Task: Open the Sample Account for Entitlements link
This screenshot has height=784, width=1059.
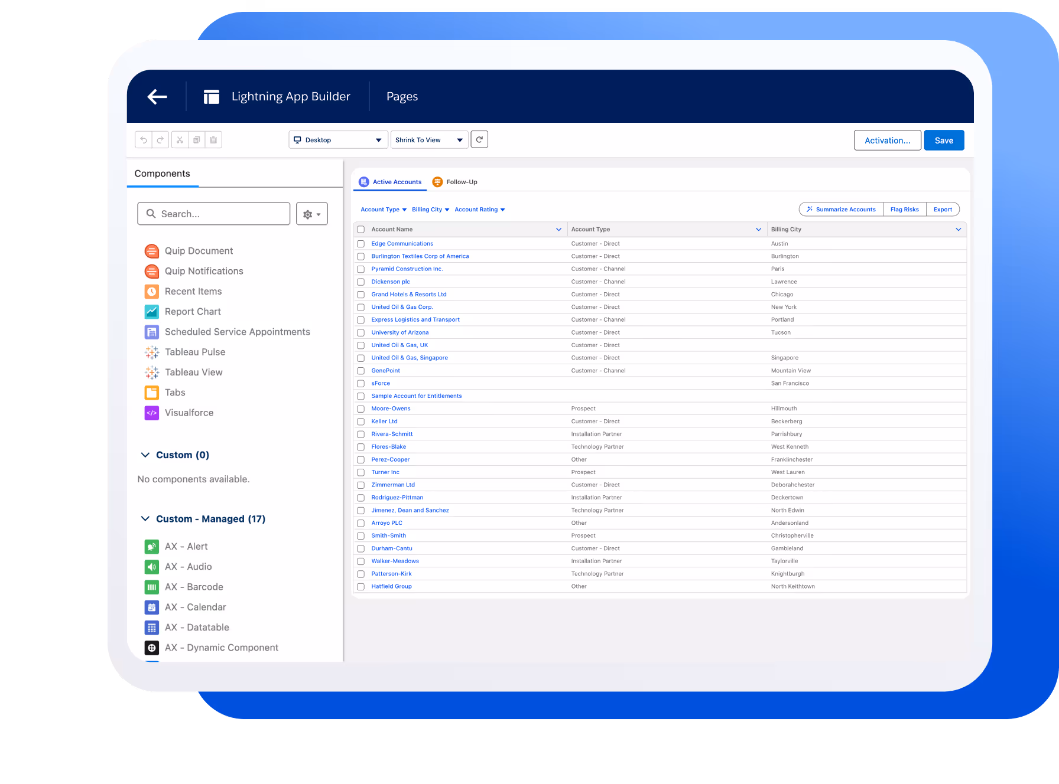Action: pyautogui.click(x=417, y=396)
